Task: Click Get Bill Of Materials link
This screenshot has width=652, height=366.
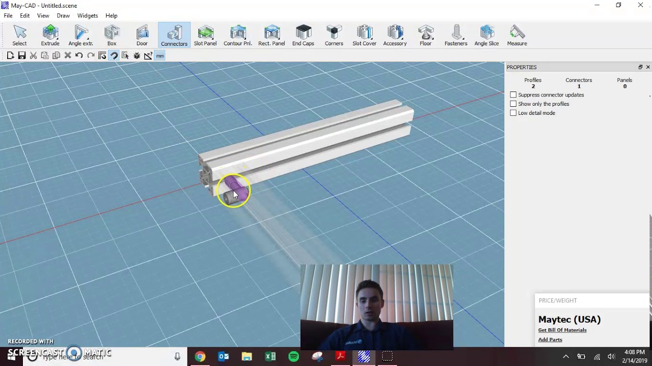Action: (x=562, y=330)
